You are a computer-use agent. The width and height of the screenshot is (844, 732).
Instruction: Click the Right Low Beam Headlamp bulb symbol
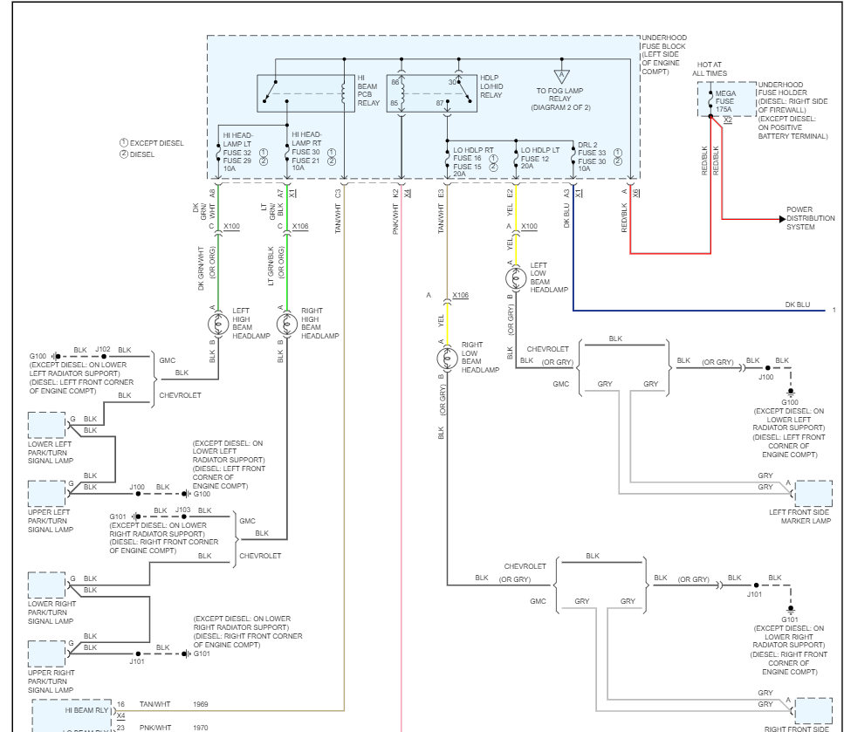click(447, 359)
